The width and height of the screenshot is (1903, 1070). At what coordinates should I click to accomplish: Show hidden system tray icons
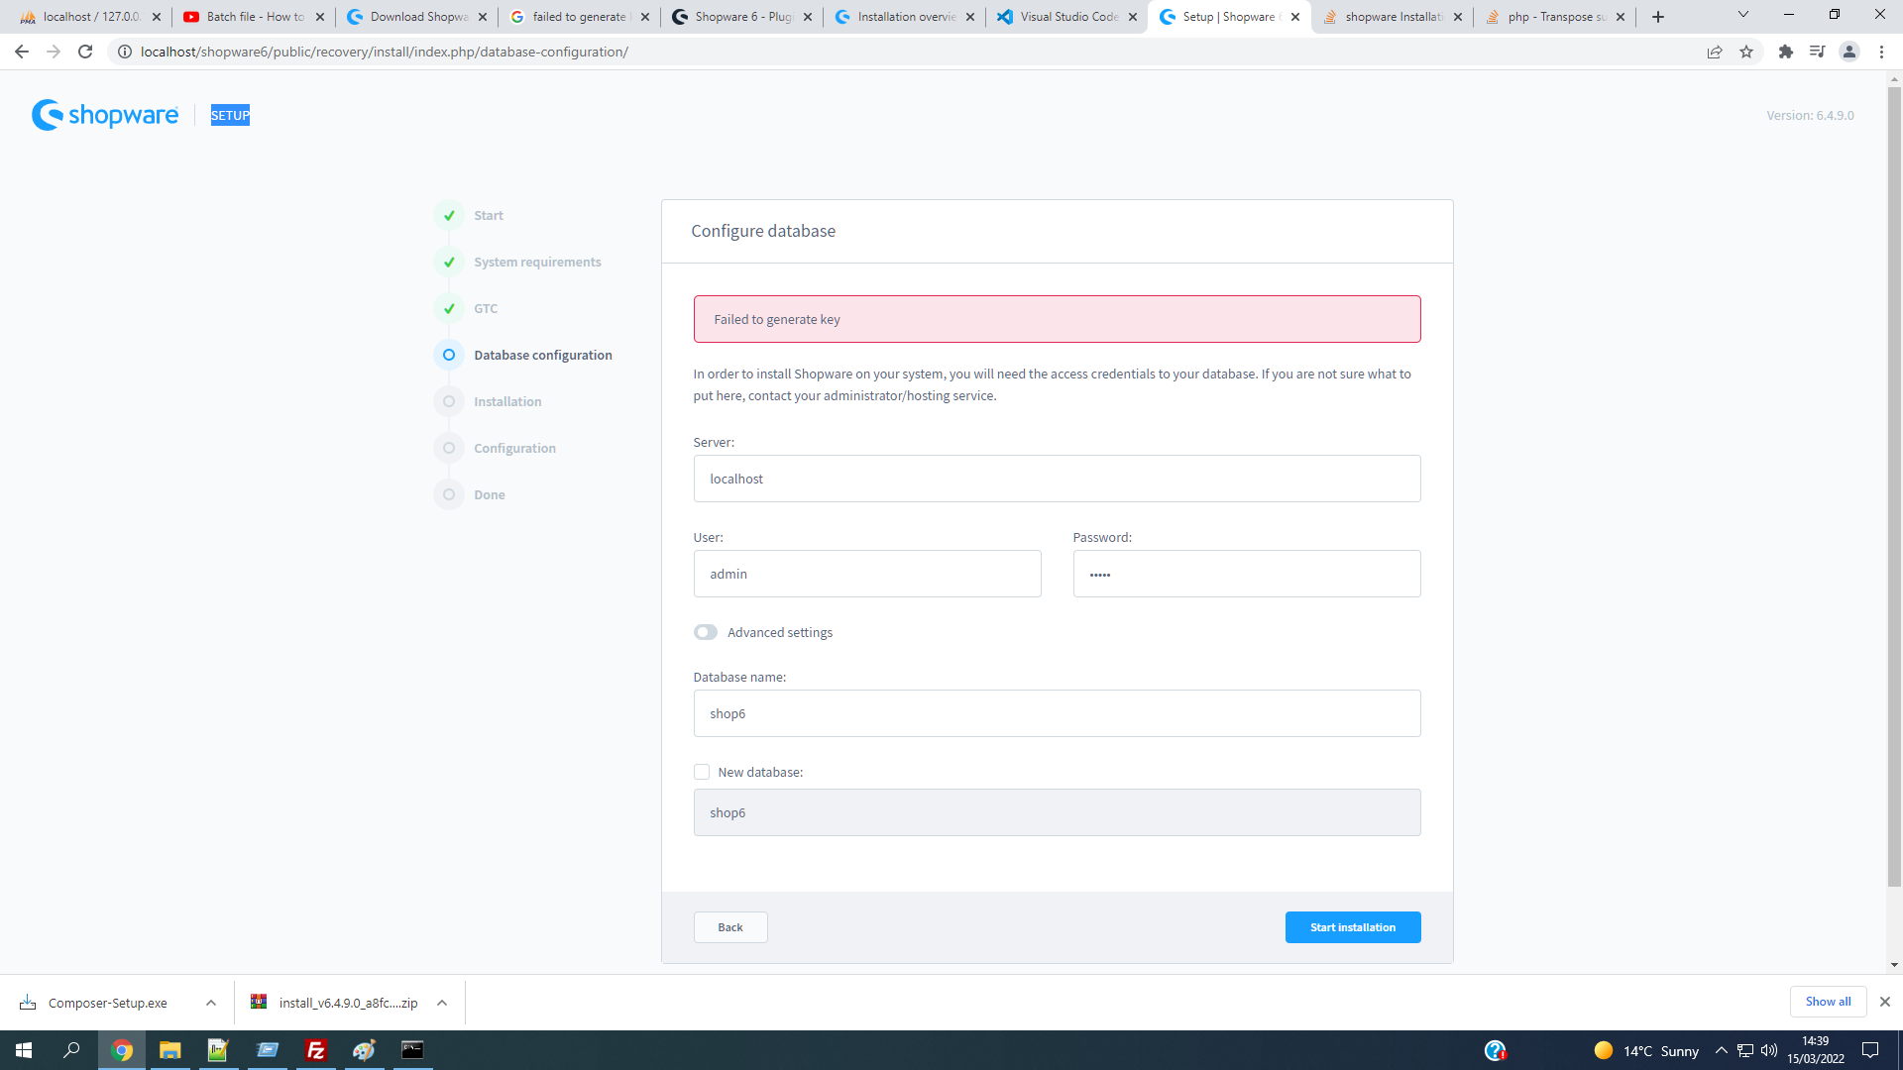(x=1722, y=1050)
